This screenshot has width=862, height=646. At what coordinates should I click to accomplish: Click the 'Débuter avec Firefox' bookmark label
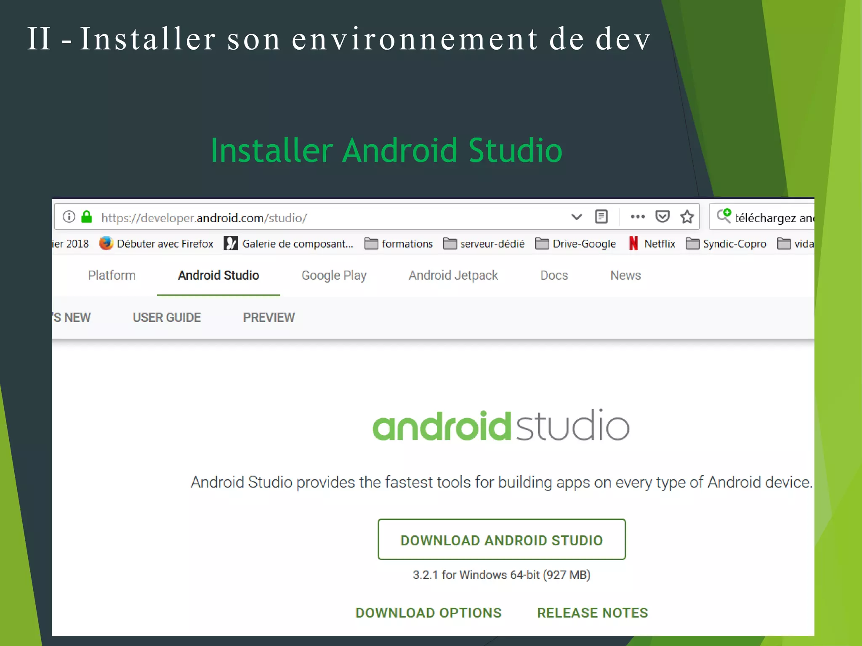tap(165, 244)
